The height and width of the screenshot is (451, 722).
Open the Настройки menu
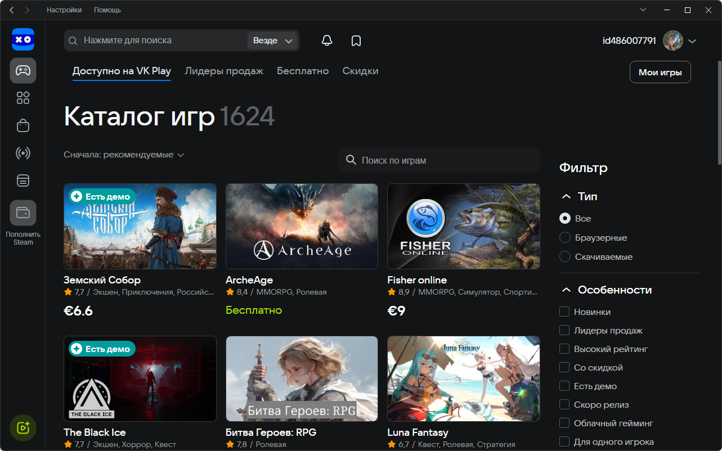tap(64, 10)
